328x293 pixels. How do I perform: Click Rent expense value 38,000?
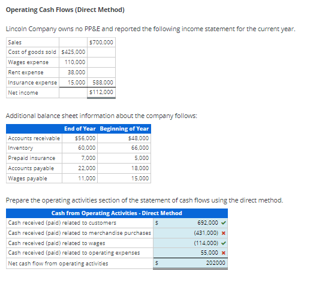point(76,73)
